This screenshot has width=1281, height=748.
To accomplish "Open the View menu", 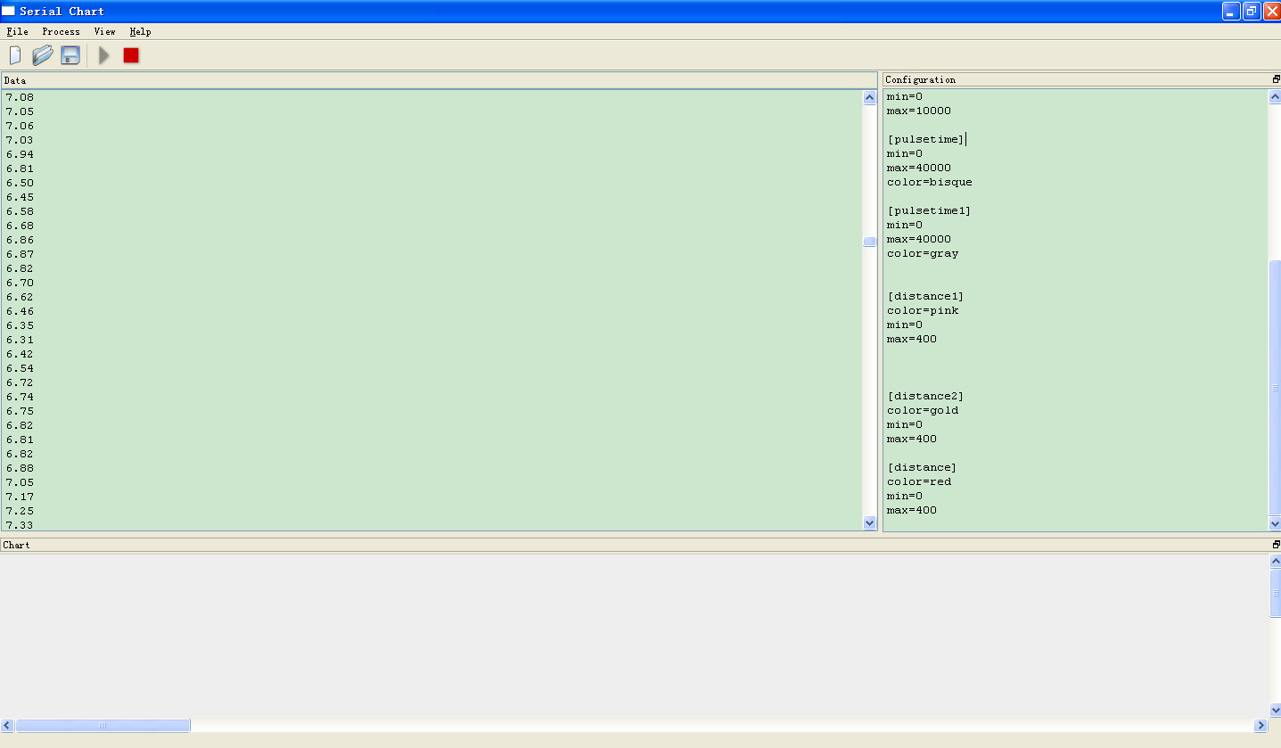I will pos(104,31).
